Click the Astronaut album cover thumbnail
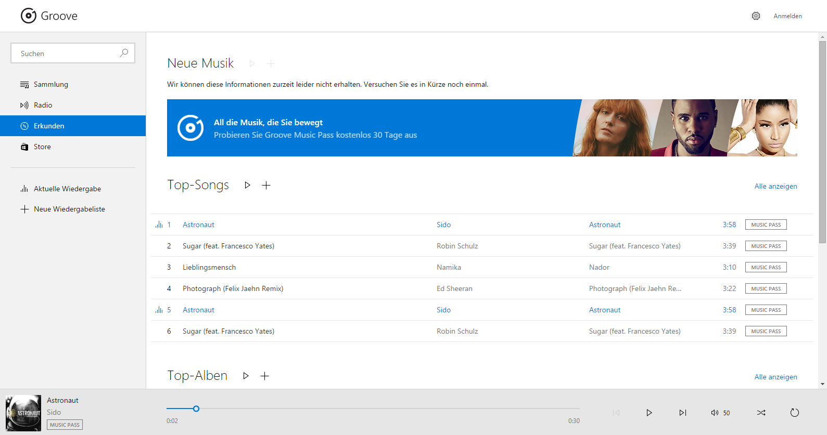Screen dimensions: 827x435 click(x=23, y=413)
